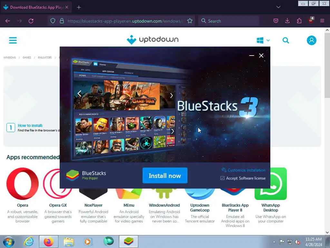
Task: Open the volume tray icon
Action: click(x=297, y=242)
